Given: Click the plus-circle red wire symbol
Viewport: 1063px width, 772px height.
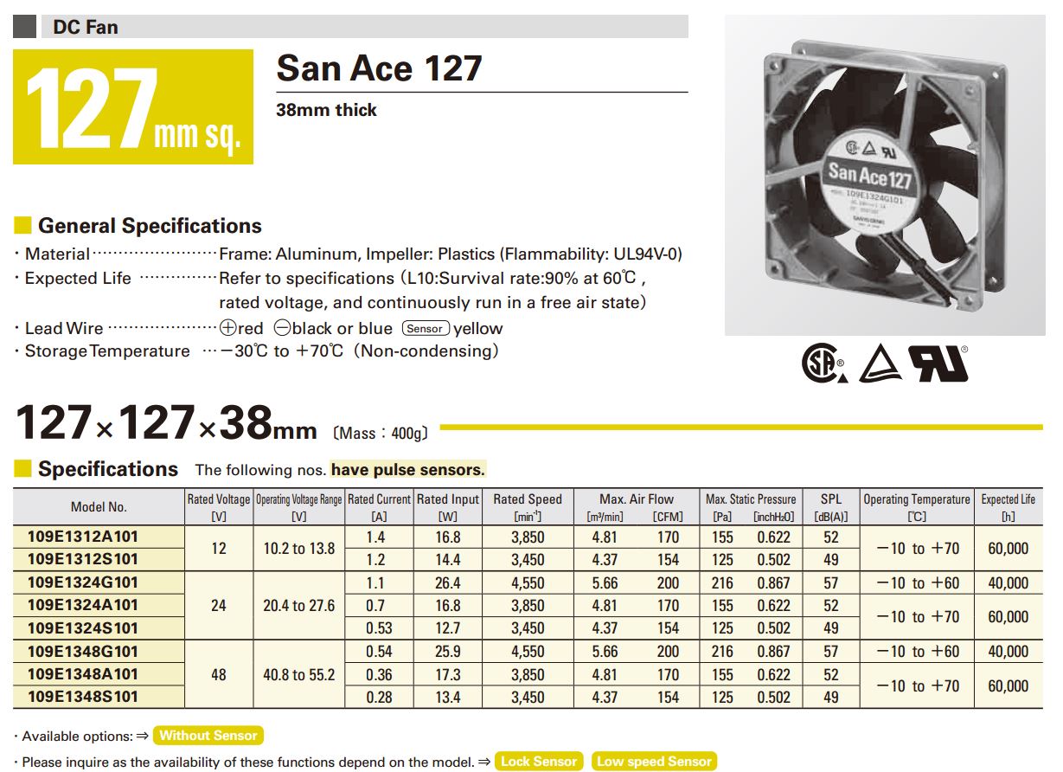Looking at the screenshot, I should click(x=228, y=328).
